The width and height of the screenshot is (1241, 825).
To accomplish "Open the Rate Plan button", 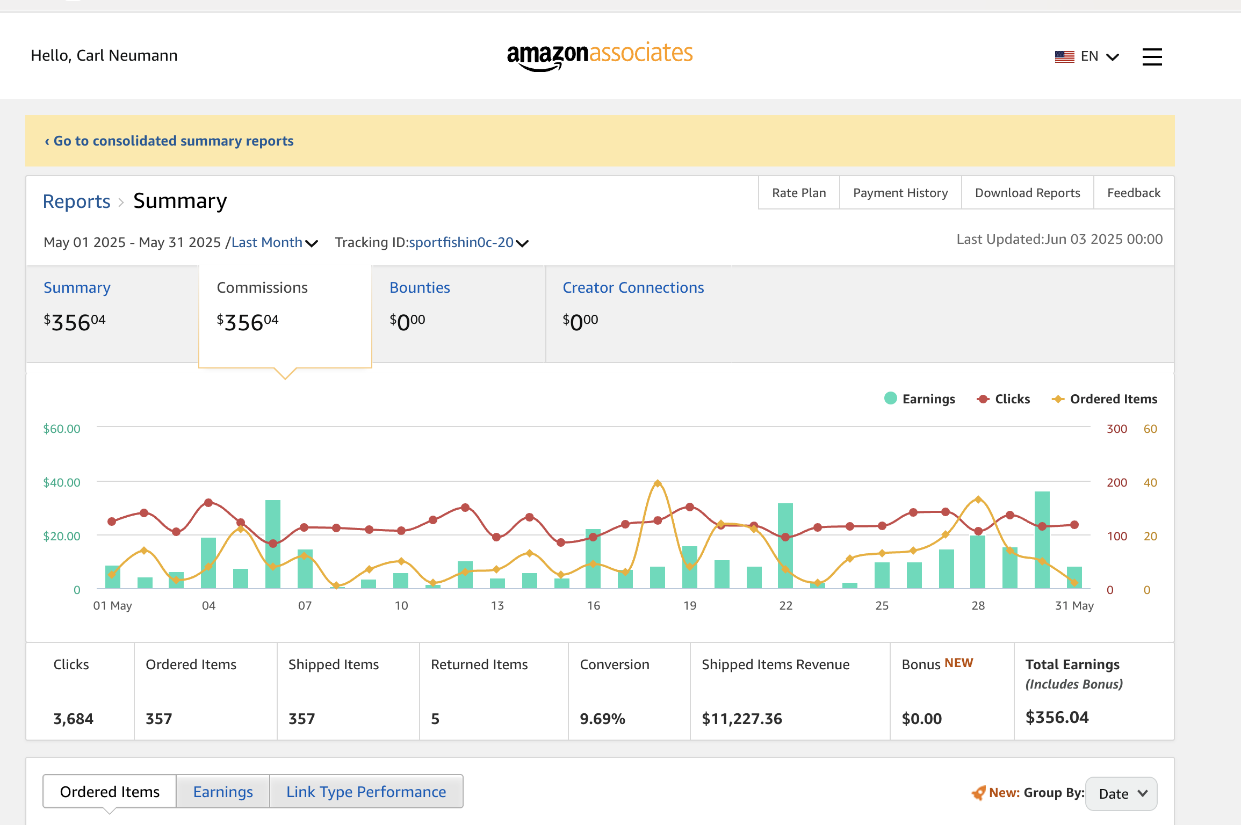I will click(799, 193).
